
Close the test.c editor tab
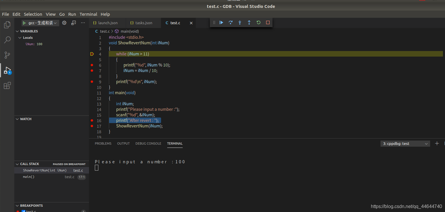click(191, 23)
